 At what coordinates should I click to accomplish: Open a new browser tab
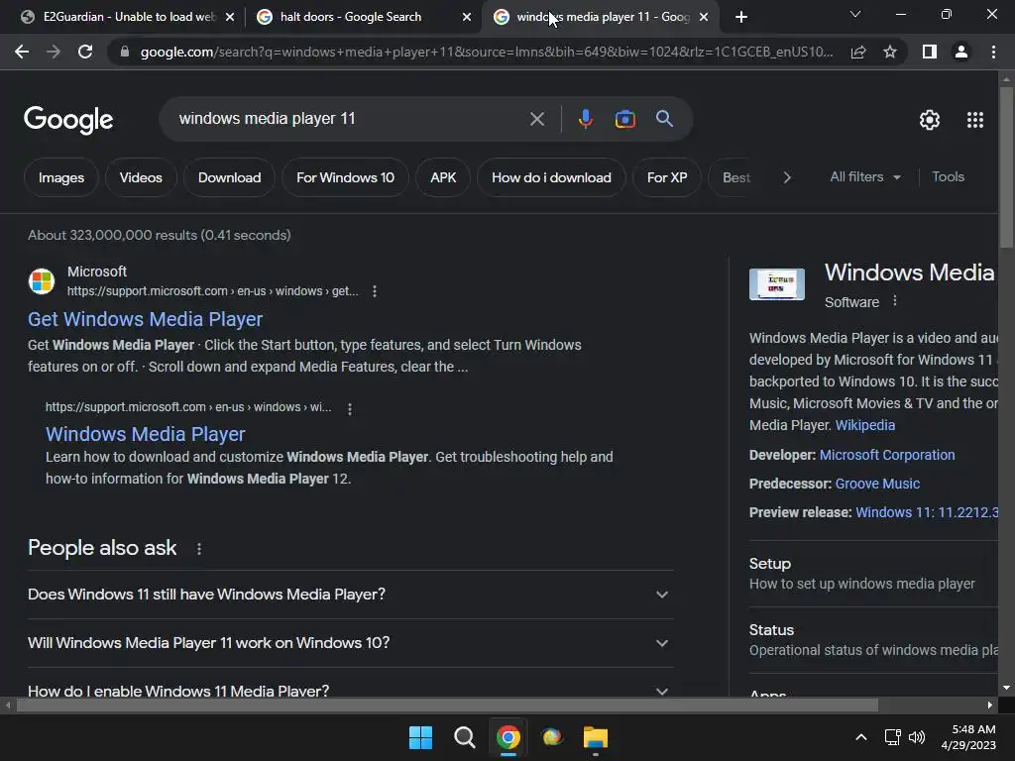(x=741, y=17)
